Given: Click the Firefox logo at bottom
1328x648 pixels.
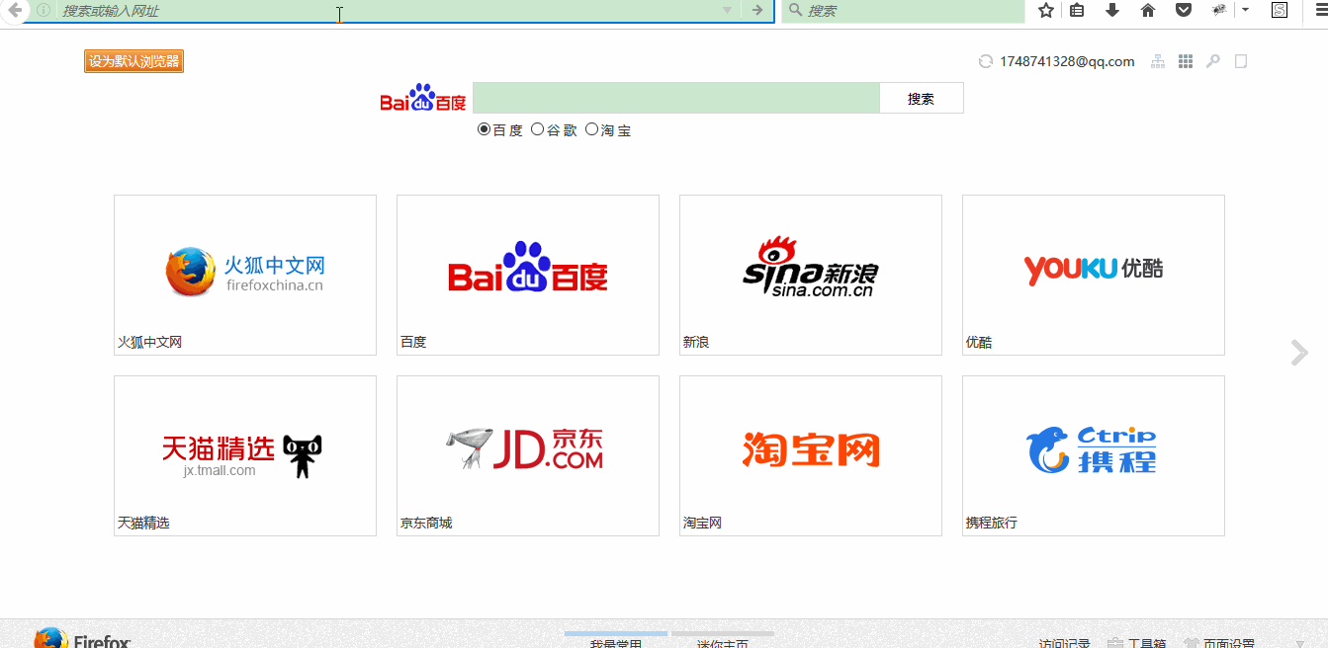Looking at the screenshot, I should click(x=82, y=639).
